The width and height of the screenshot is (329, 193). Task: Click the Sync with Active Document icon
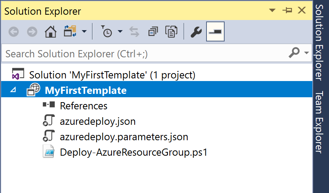click(134, 32)
